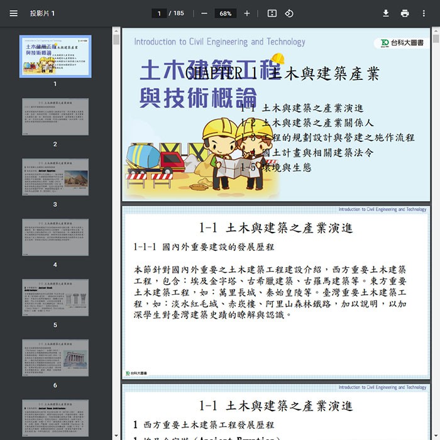Go to page 5 thumbnail
This screenshot has height=440, width=440.
point(55,298)
